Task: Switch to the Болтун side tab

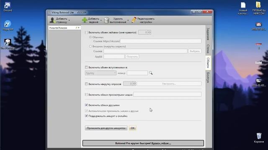Action: click(x=208, y=77)
